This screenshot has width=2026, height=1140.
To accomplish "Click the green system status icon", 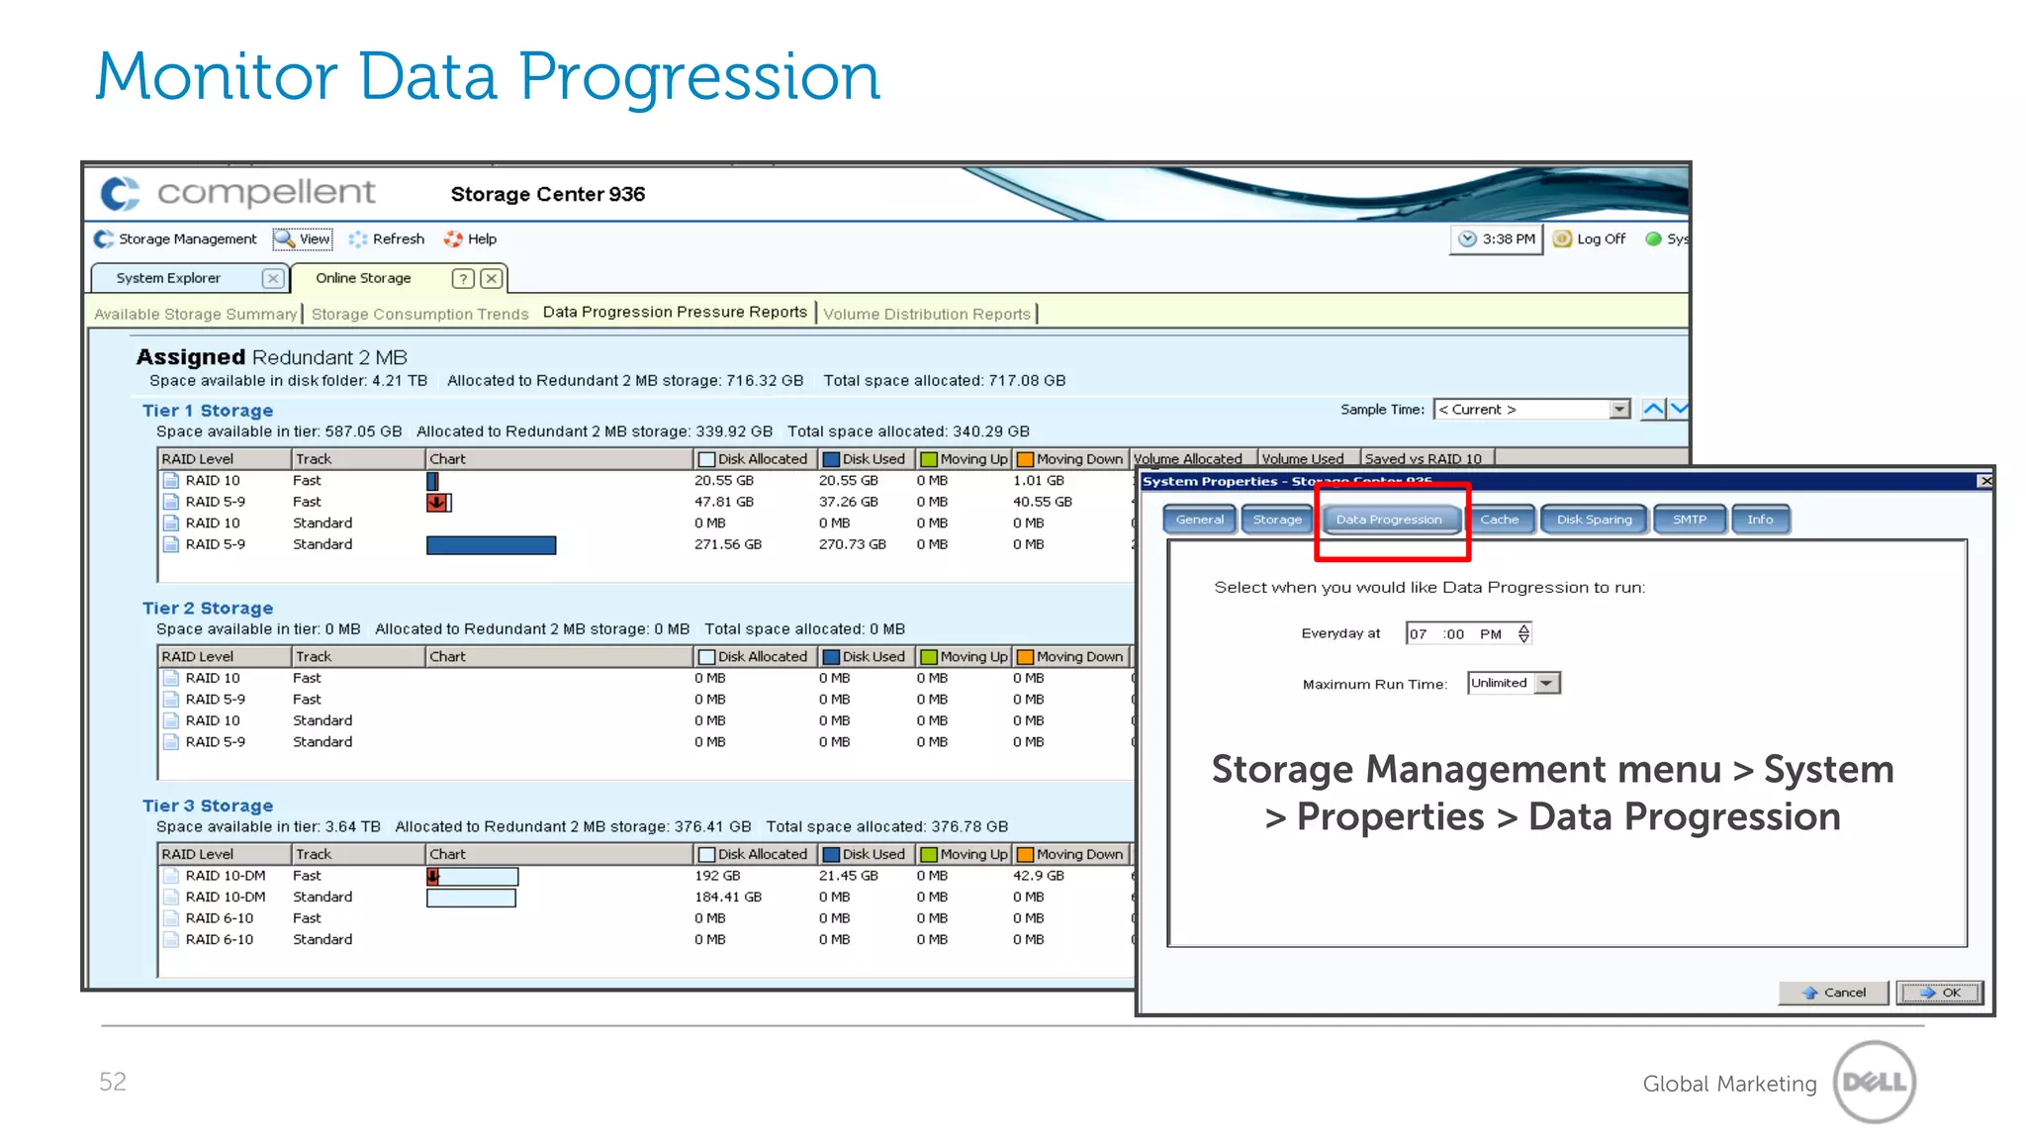I will (x=1653, y=239).
